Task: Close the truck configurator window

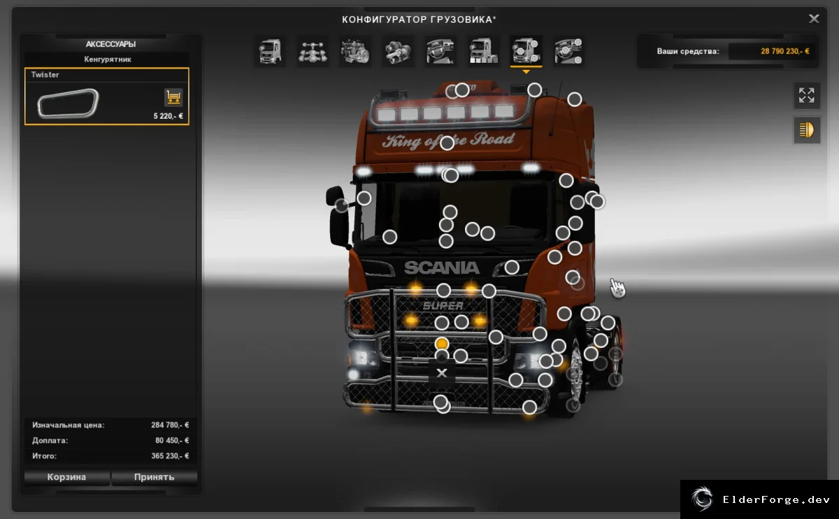Action: [x=814, y=19]
